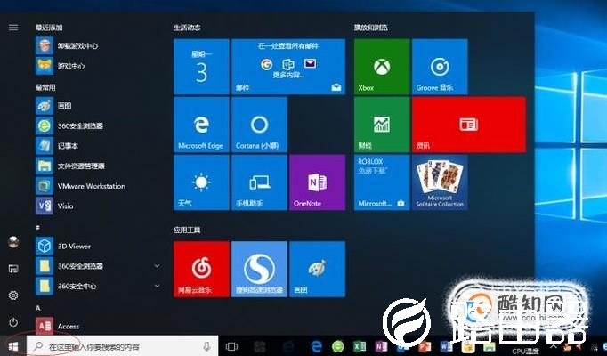
Task: Open the Cortana (小娜) tile
Action: pos(259,125)
